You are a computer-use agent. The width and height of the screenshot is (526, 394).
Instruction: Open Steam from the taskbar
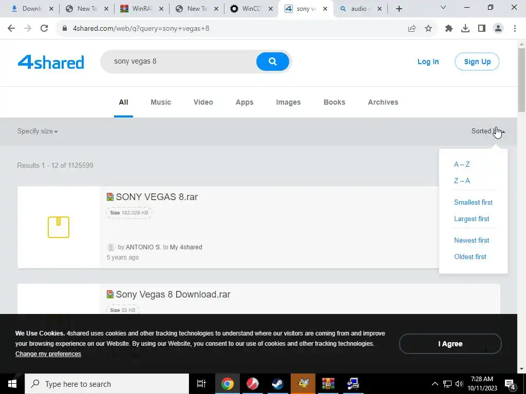[x=277, y=384]
